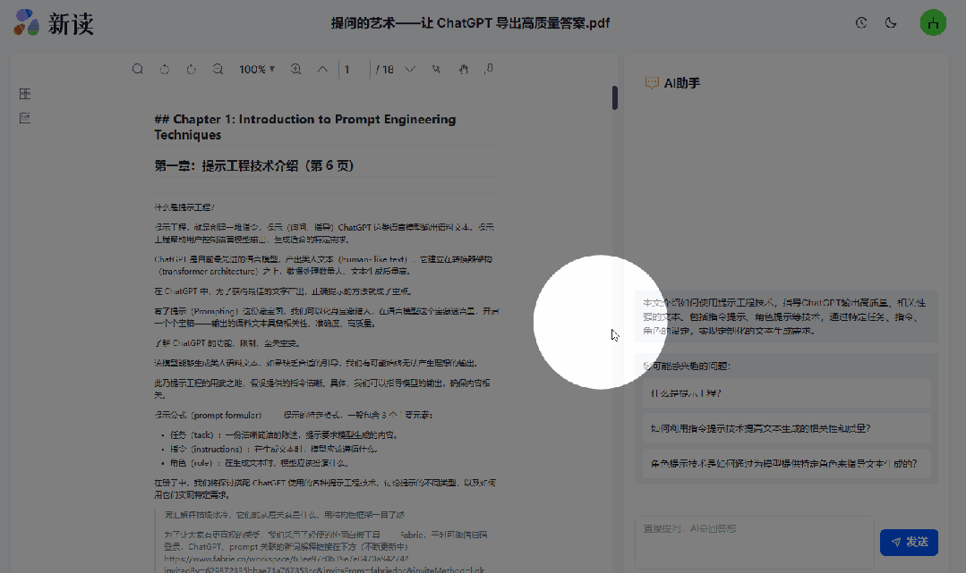Select suggested question about 指令提示技术
Image resolution: width=966 pixels, height=573 pixels.
tap(786, 428)
